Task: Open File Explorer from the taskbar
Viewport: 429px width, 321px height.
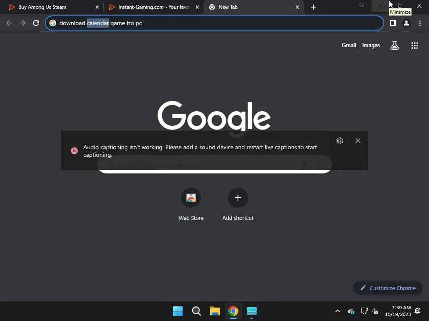Action: (x=215, y=311)
